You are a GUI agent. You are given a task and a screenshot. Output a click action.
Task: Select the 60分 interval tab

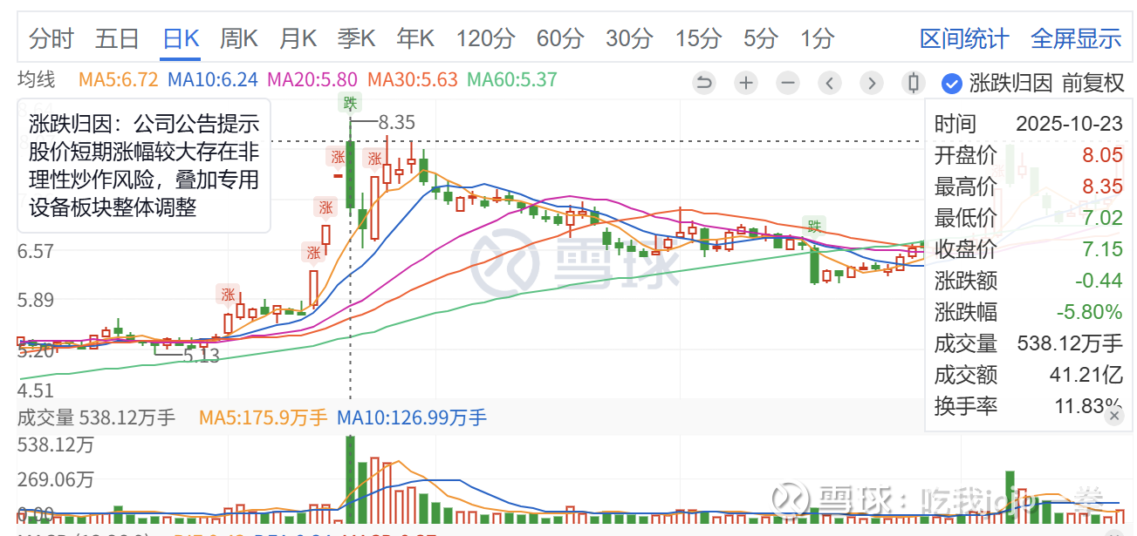(x=560, y=38)
